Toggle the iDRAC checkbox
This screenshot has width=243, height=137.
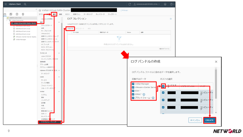tap(133, 94)
